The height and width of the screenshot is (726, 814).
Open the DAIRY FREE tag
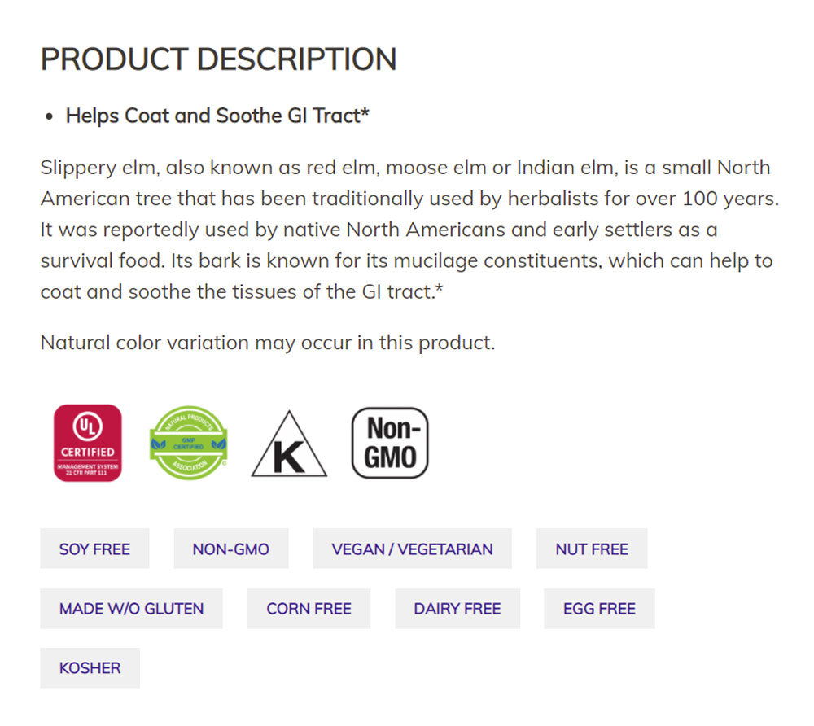coord(457,609)
